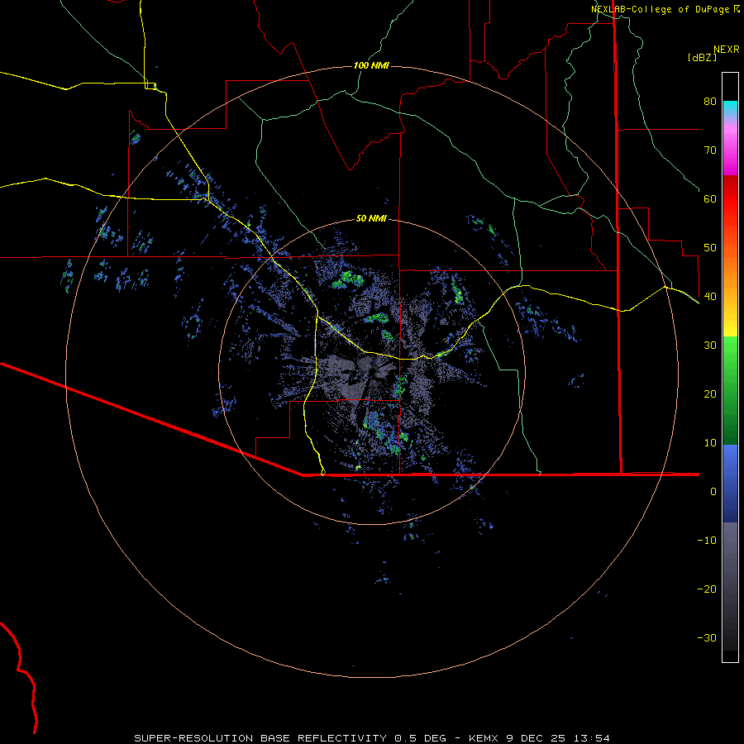The image size is (744, 744).
Task: Click the 80 value on the dBZ scale
Action: (x=710, y=101)
